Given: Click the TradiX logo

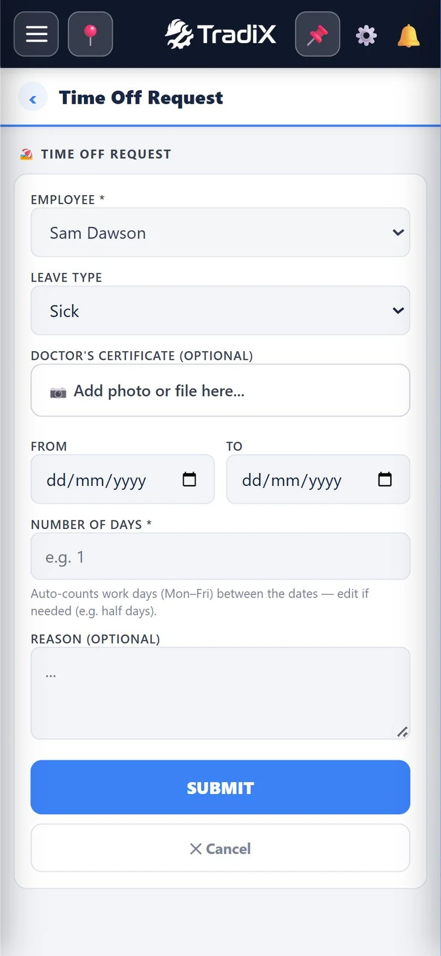Looking at the screenshot, I should pyautogui.click(x=220, y=34).
